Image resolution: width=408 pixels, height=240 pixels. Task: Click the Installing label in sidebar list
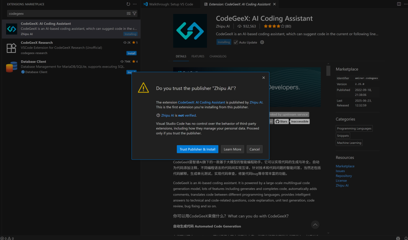pyautogui.click(x=130, y=34)
